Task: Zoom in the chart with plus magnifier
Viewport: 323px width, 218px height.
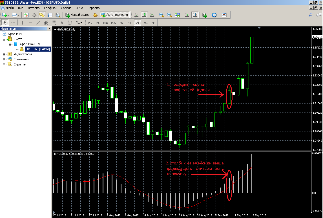Action: pos(161,15)
